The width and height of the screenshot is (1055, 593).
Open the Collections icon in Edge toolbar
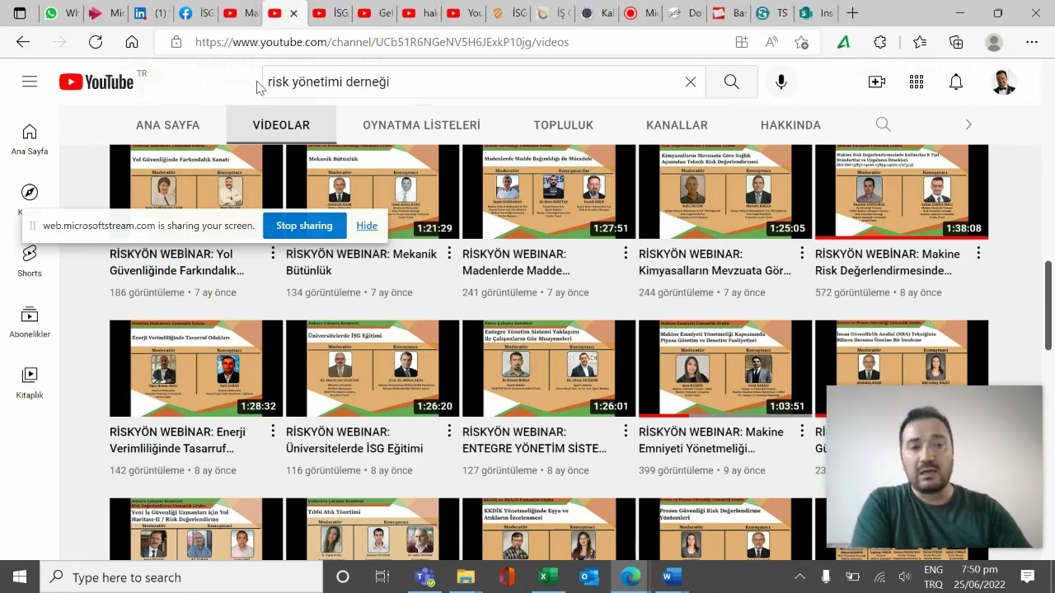(x=956, y=42)
